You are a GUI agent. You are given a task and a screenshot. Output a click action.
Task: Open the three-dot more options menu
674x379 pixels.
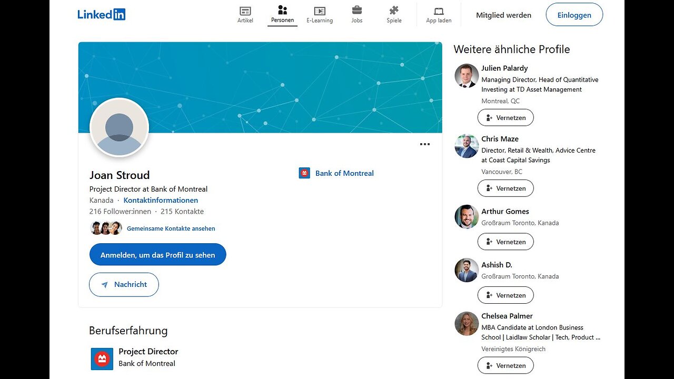tap(425, 144)
